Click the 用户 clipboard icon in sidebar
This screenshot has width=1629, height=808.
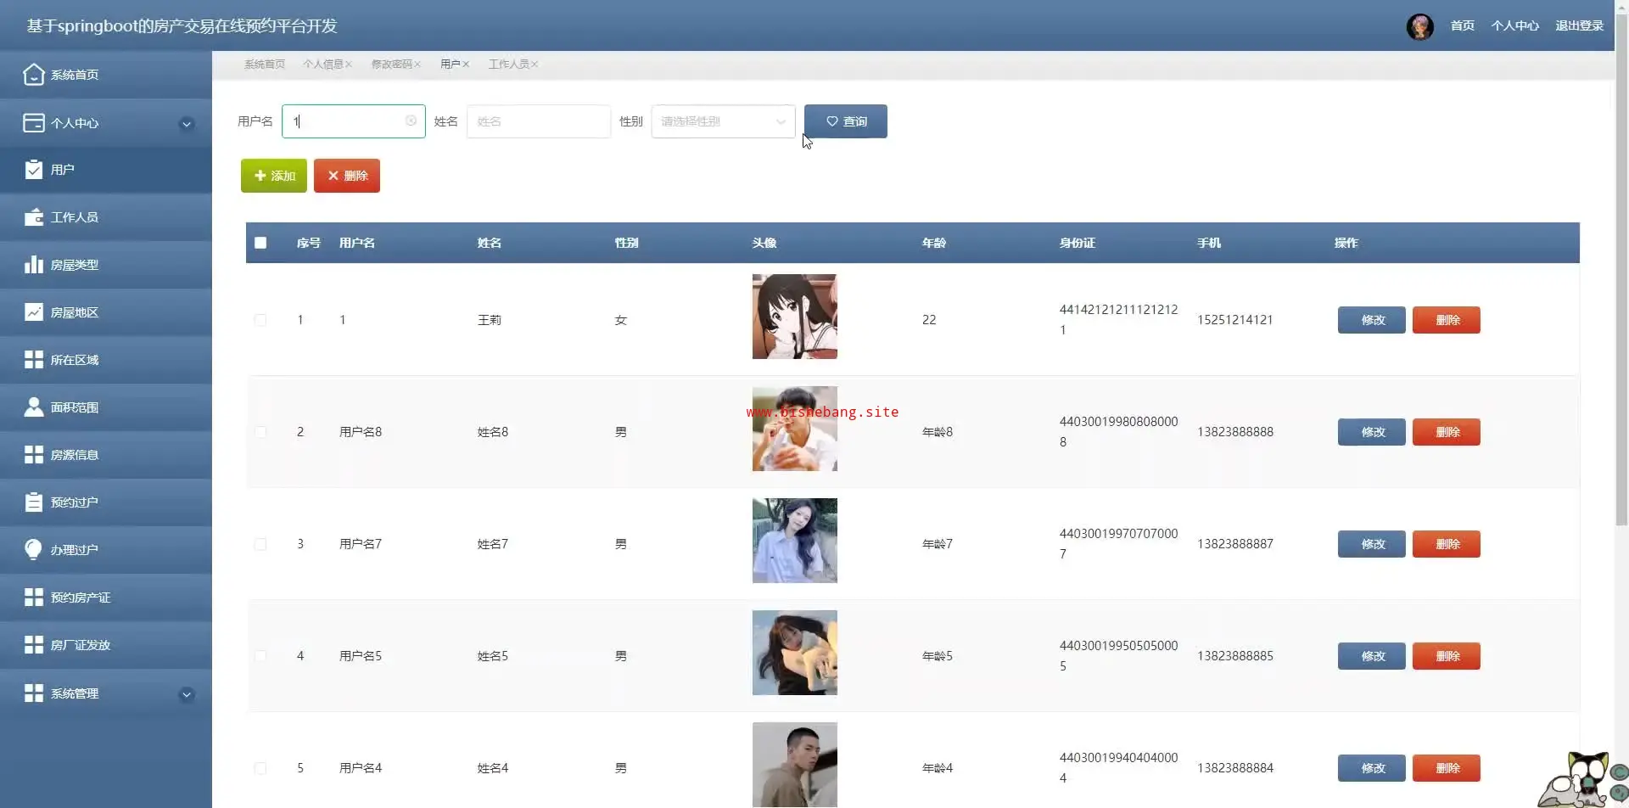pyautogui.click(x=33, y=170)
